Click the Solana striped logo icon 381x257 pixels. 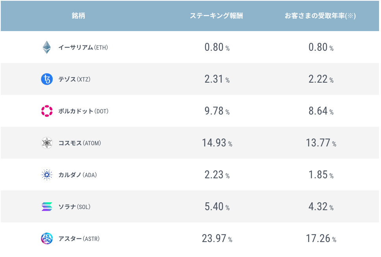47,207
